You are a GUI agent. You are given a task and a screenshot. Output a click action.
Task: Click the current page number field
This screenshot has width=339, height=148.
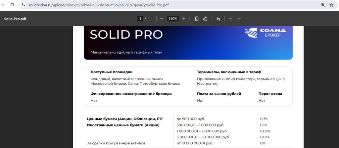[x=140, y=19]
